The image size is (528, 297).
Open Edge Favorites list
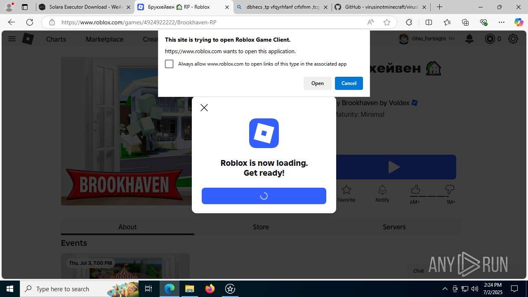coord(447,22)
